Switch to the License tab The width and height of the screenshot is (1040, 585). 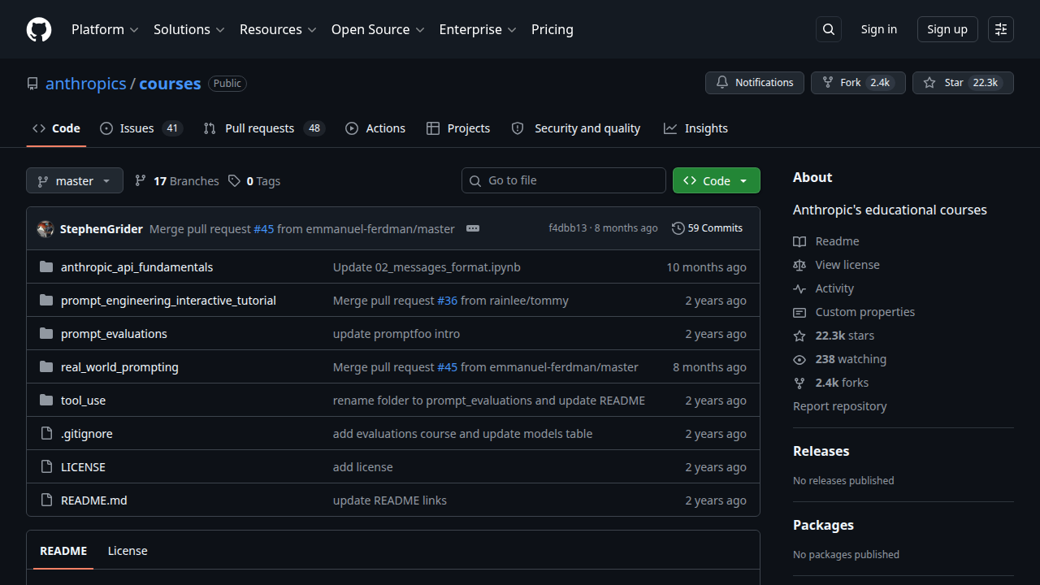128,551
